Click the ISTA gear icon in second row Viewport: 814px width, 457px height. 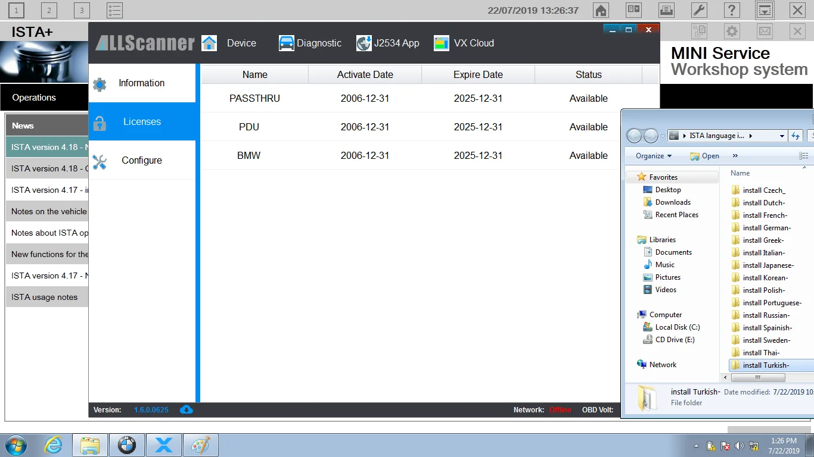coord(732,32)
